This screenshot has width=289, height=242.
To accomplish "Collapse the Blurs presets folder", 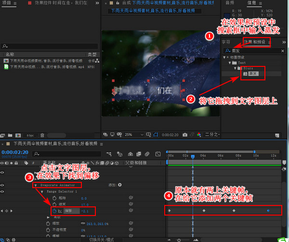I will coord(235,68).
